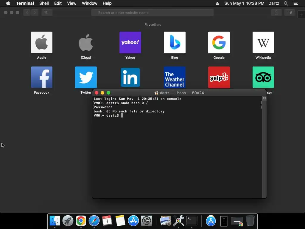Open Calendar from the Dock

(x=107, y=221)
